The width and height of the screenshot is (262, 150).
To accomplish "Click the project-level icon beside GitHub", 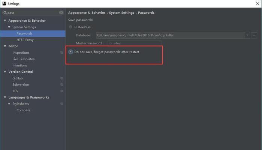I will [x=61, y=78].
